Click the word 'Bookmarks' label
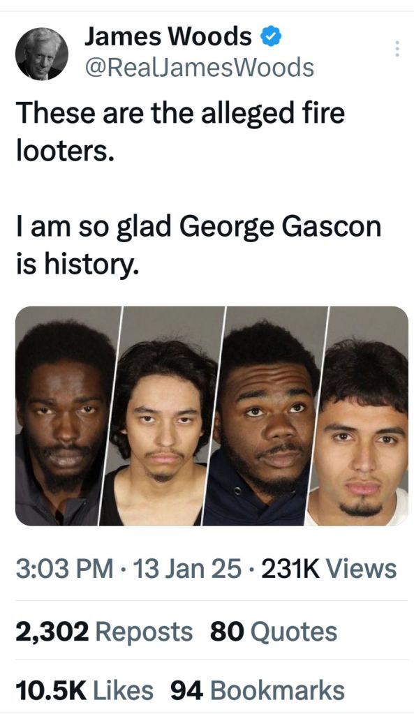The height and width of the screenshot is (714, 414). [x=277, y=690]
